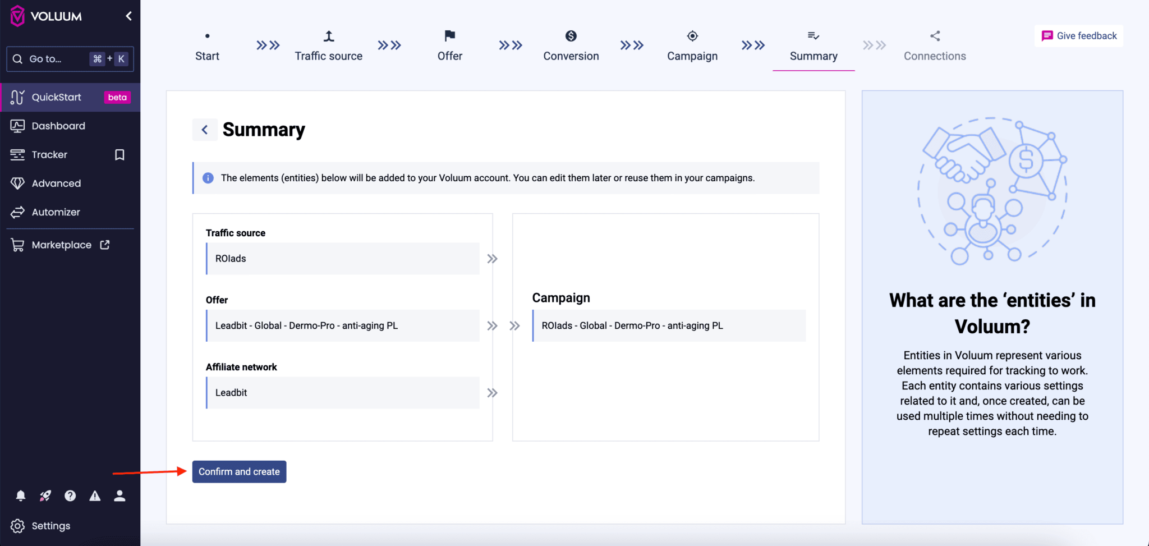
Task: Open the Give feedback link
Action: (1078, 35)
